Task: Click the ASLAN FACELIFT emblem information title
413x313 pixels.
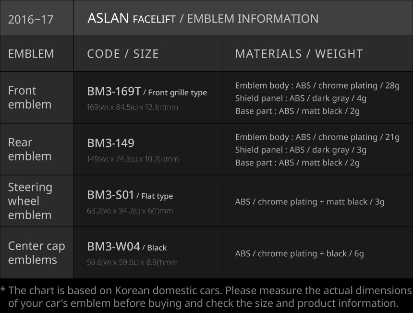Action: [203, 19]
